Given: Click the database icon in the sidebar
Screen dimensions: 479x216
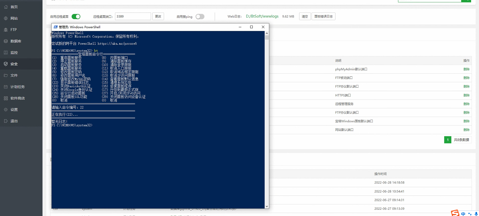Looking at the screenshot, I should 6,41.
